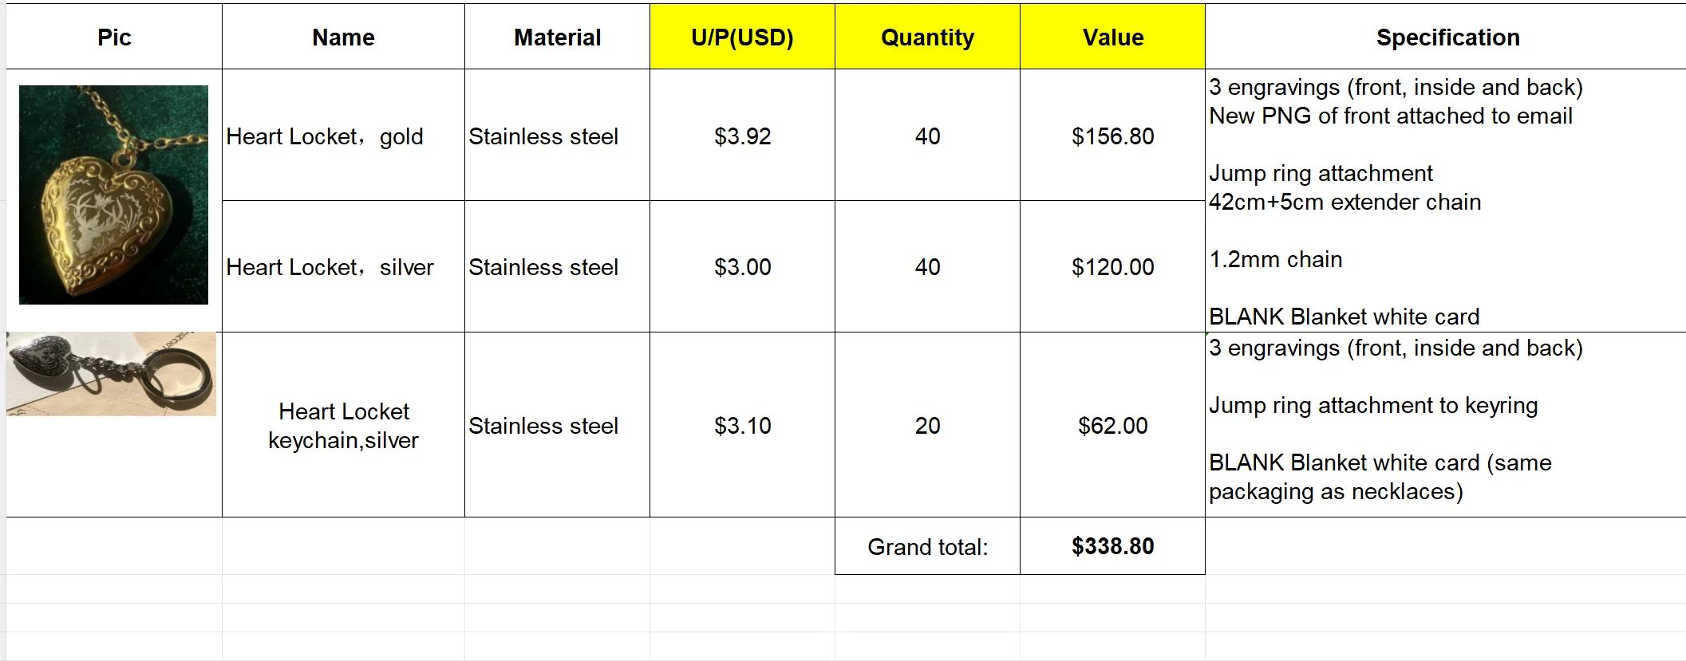
Task: Select the yellow Quantity header cell
Action: (x=927, y=37)
